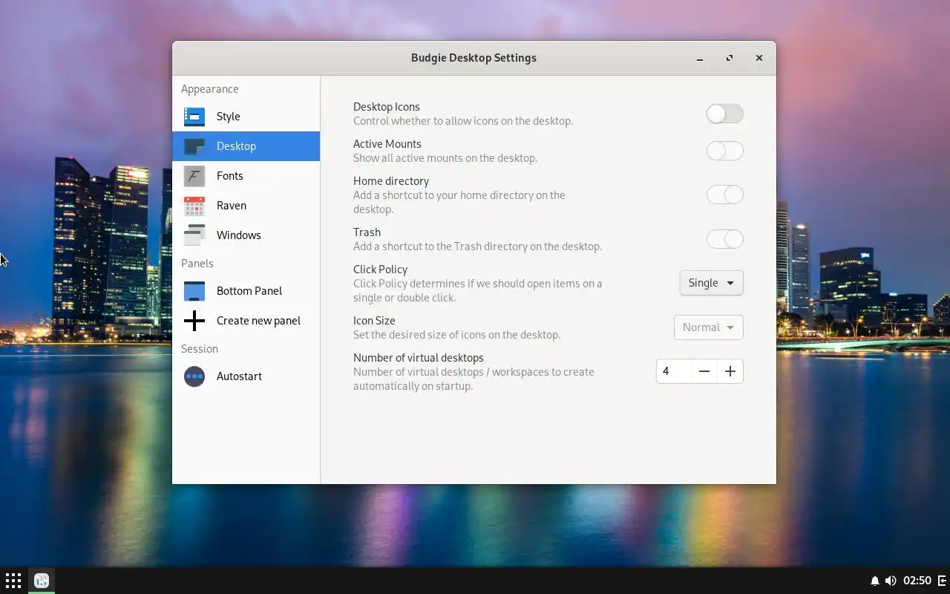Screen dimensions: 950x594
Task: Click the virtual desktops number field
Action: pos(674,371)
